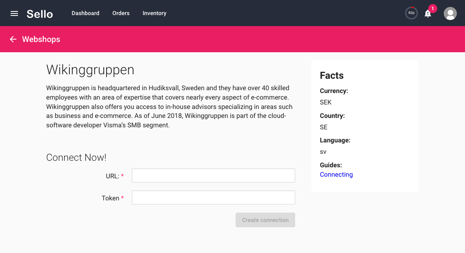Select the SE country value
Viewport: 465px width, 253px height.
[x=324, y=127]
